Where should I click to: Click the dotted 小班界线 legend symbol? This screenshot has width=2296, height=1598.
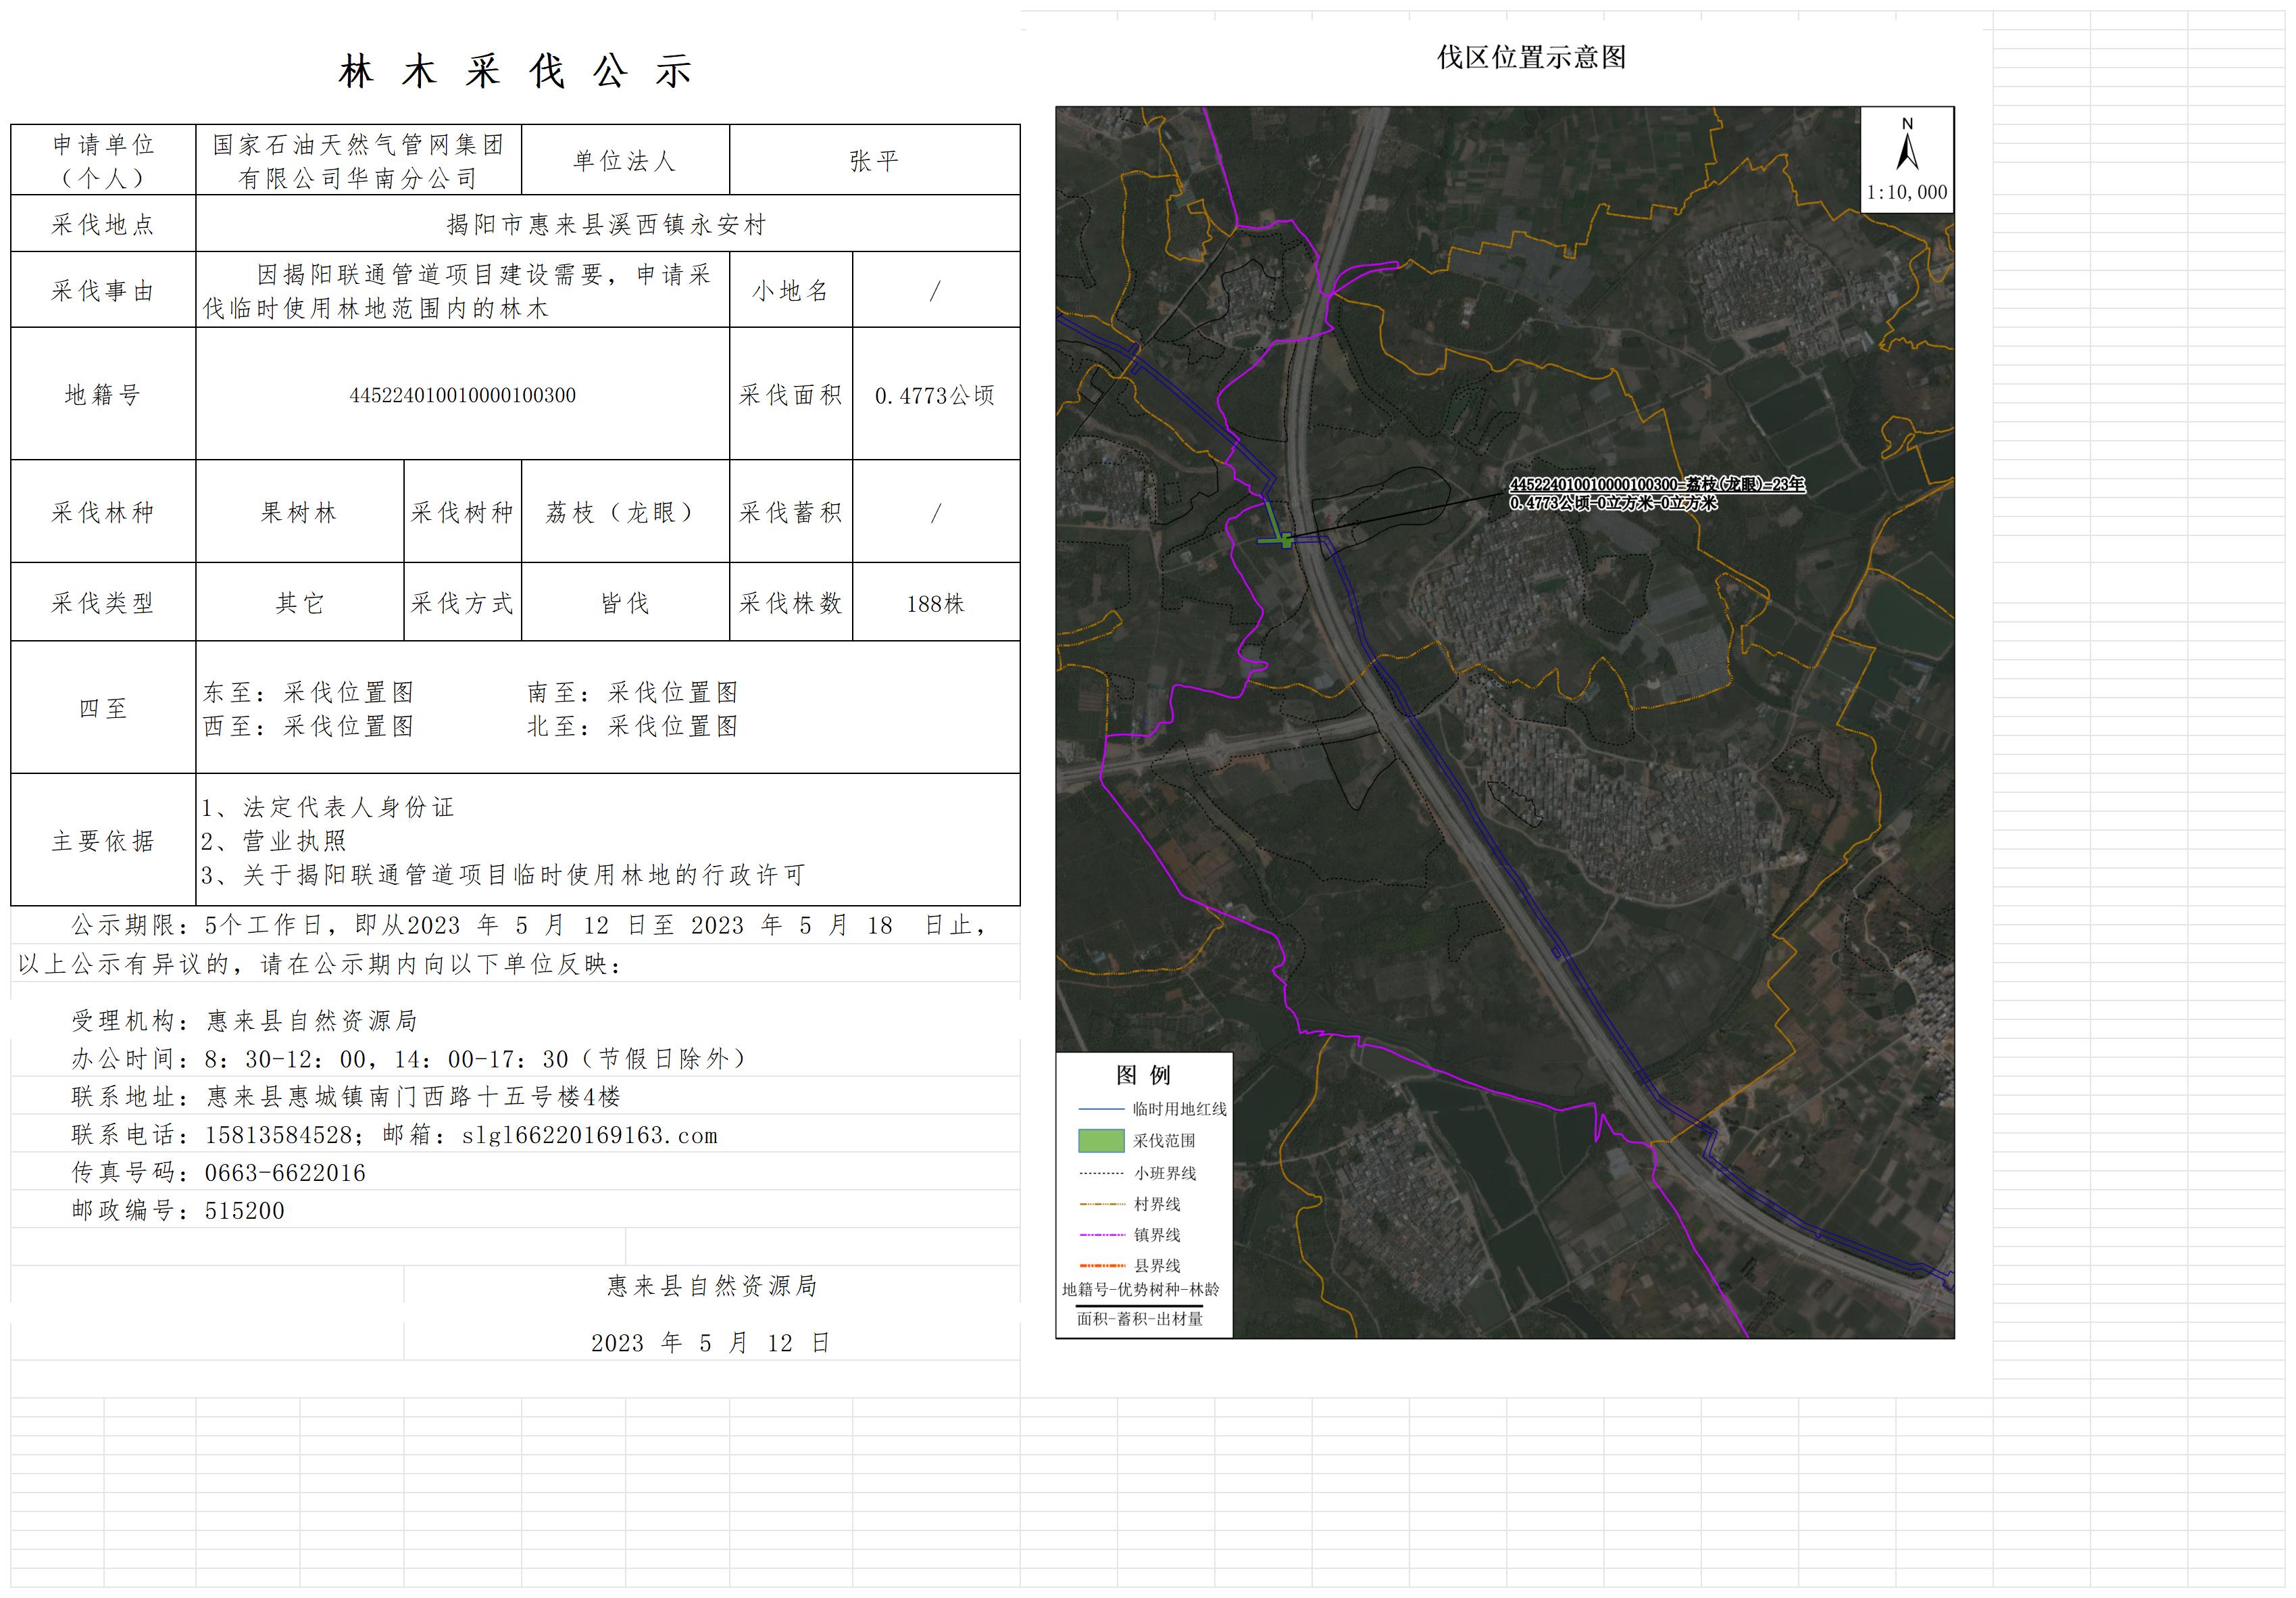click(x=1101, y=1173)
